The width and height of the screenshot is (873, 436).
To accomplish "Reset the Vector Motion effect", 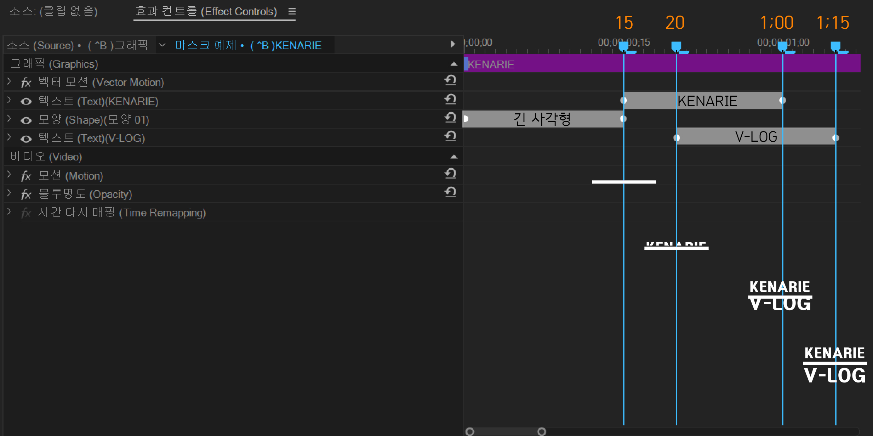I will [450, 80].
